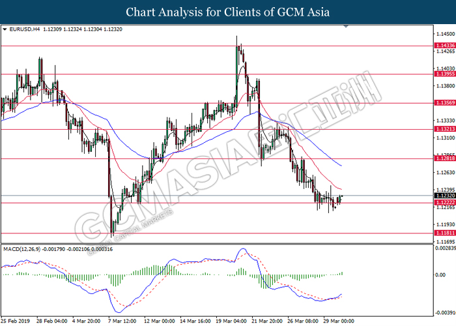Click the 1.13800 price axis value

coord(446,86)
